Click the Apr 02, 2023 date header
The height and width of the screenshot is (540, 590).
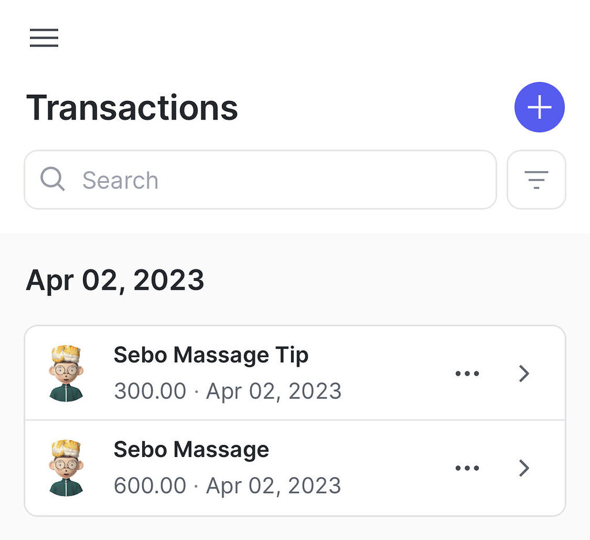(115, 280)
